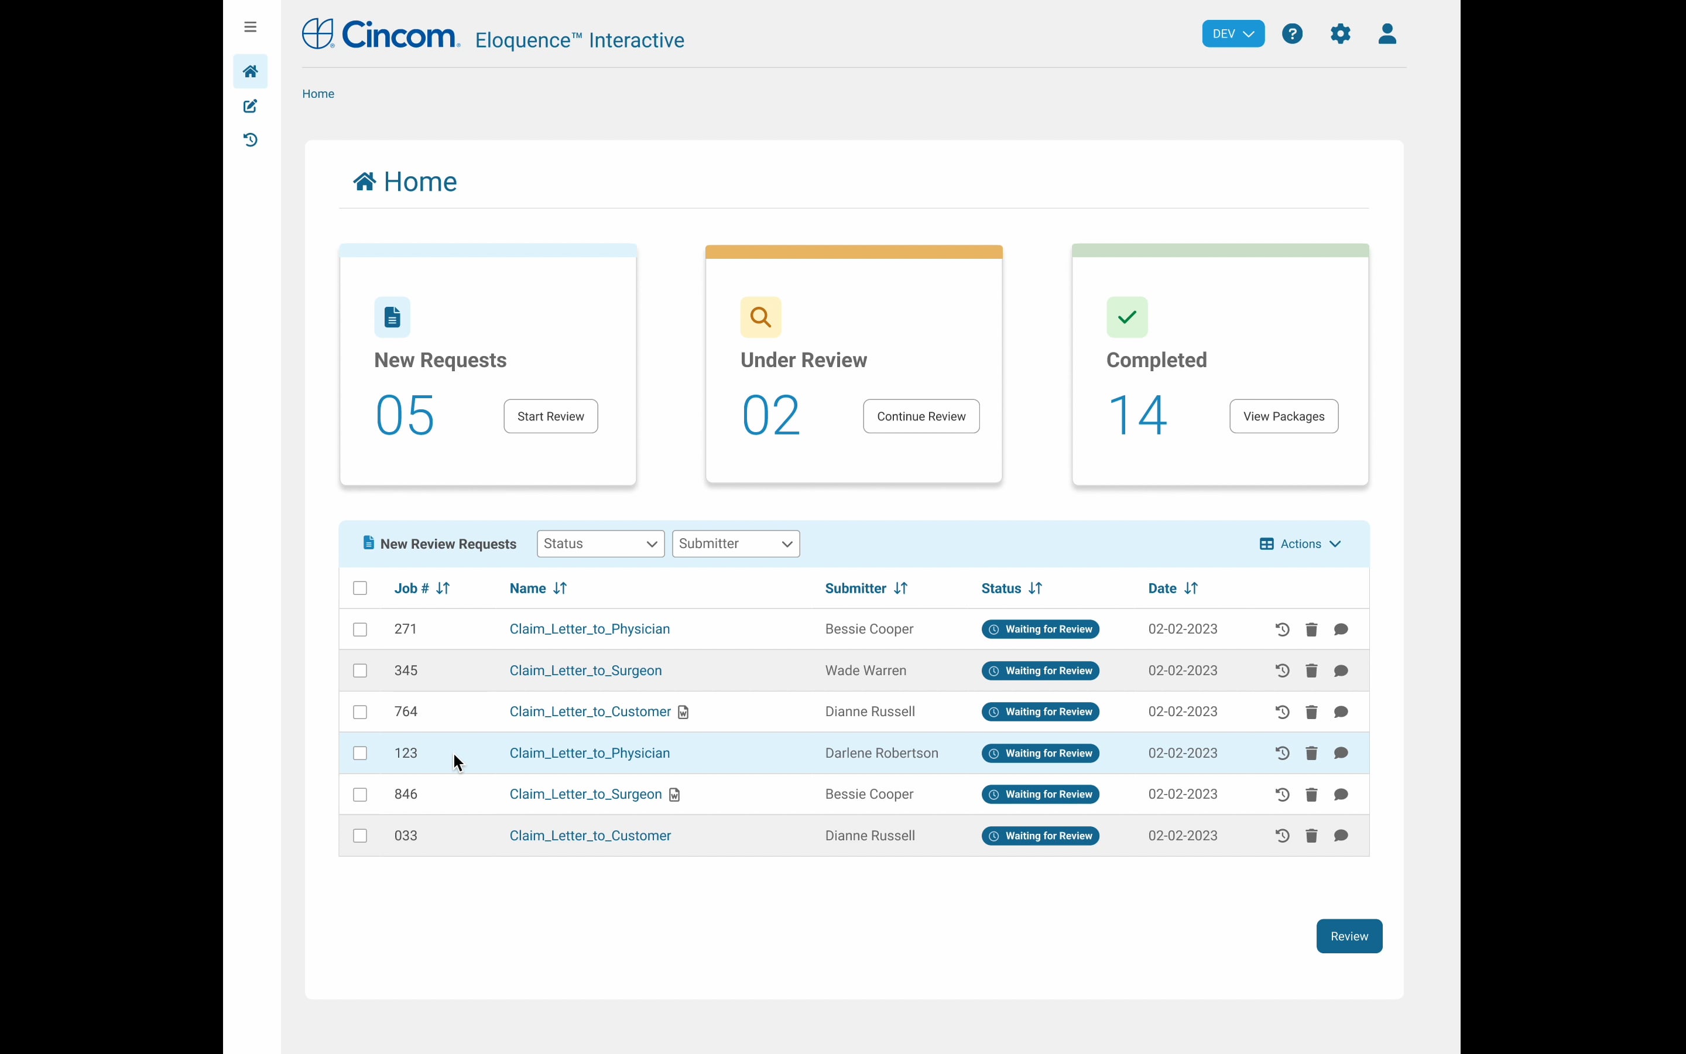This screenshot has height=1054, width=1686.
Task: Sort table by Date column
Action: 1173,588
